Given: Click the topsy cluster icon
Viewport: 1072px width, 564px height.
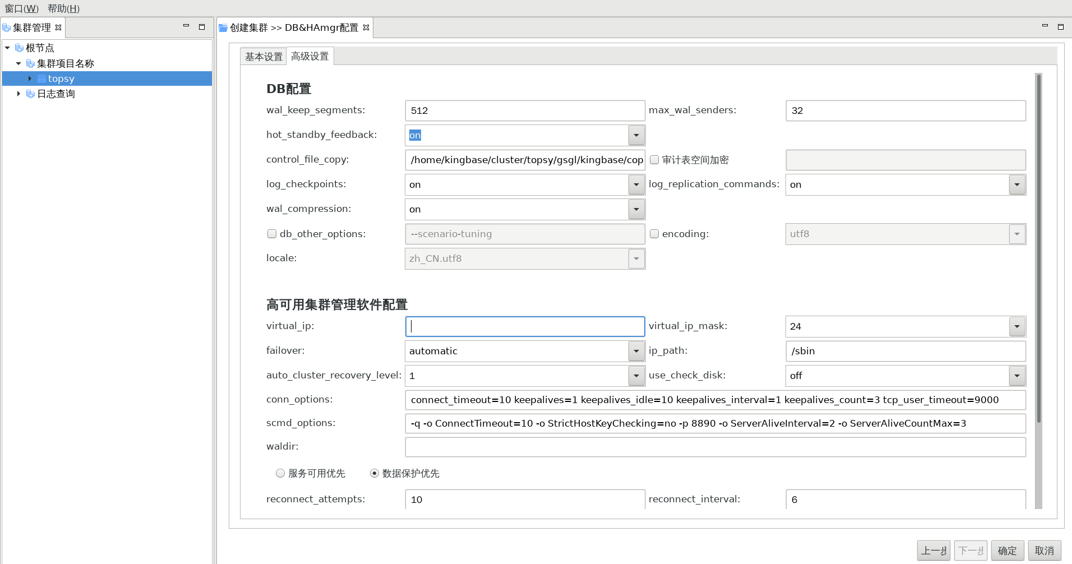Looking at the screenshot, I should pos(41,79).
